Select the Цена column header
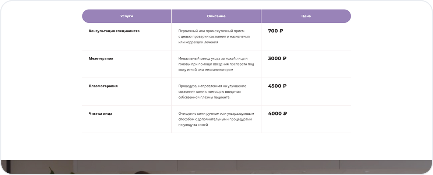Screen dimensions: 433x175 (x=306, y=16)
